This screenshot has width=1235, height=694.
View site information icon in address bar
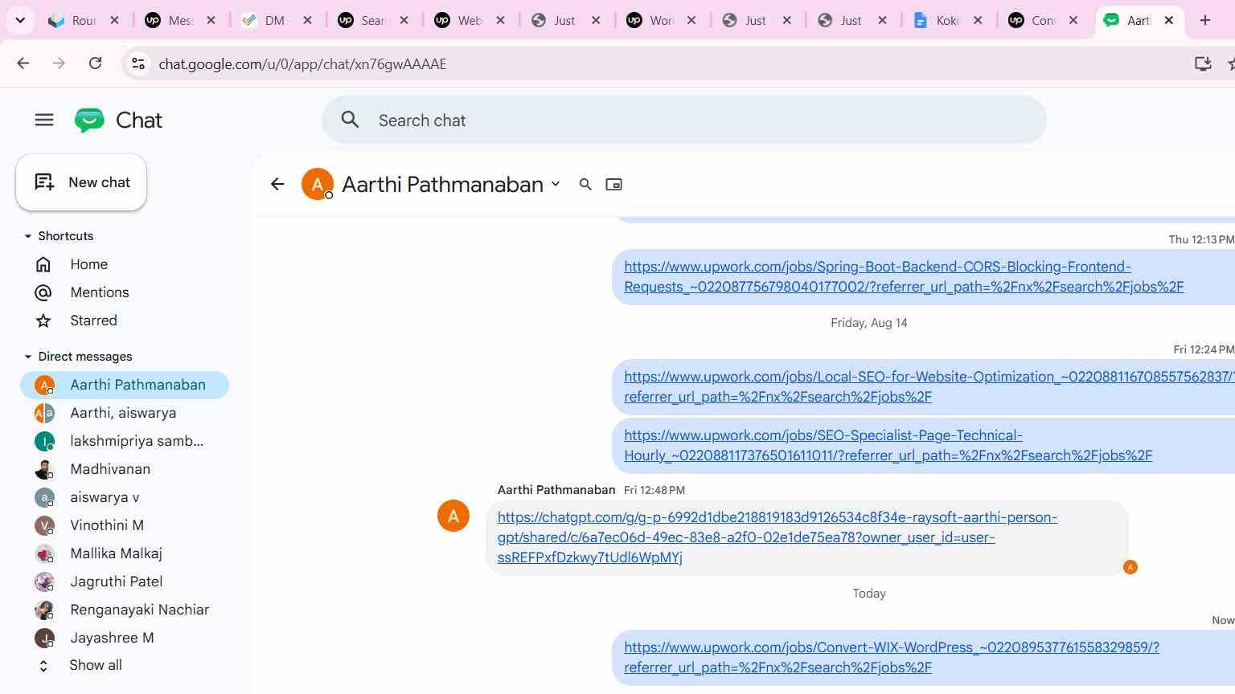[138, 63]
